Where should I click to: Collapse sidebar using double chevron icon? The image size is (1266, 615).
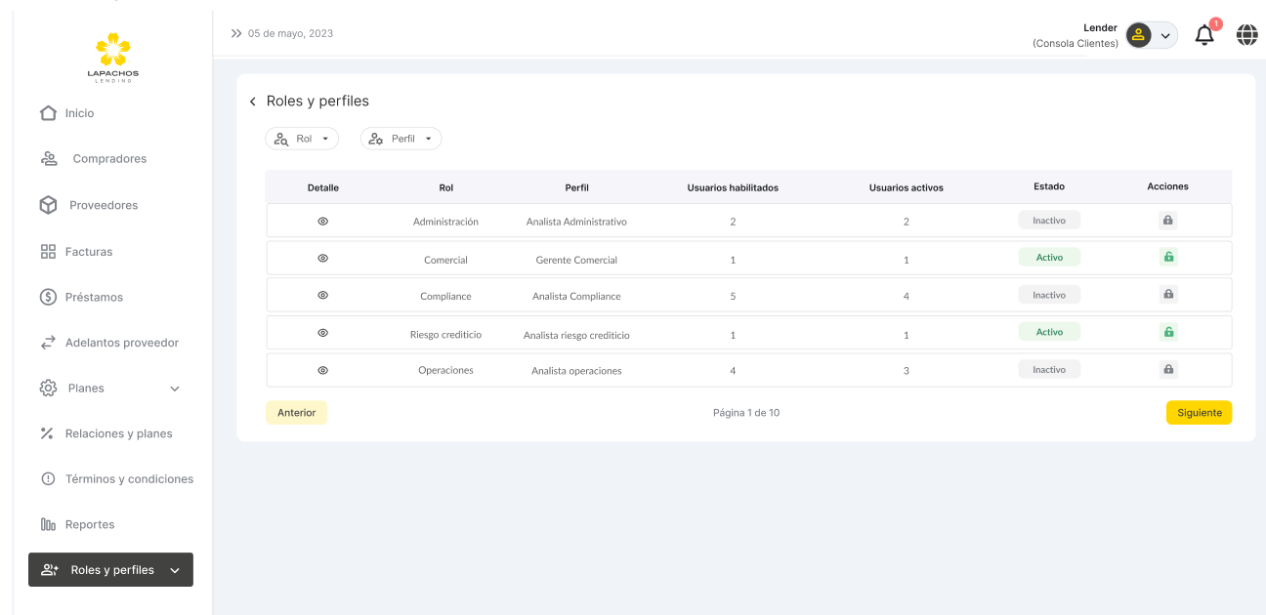click(236, 33)
